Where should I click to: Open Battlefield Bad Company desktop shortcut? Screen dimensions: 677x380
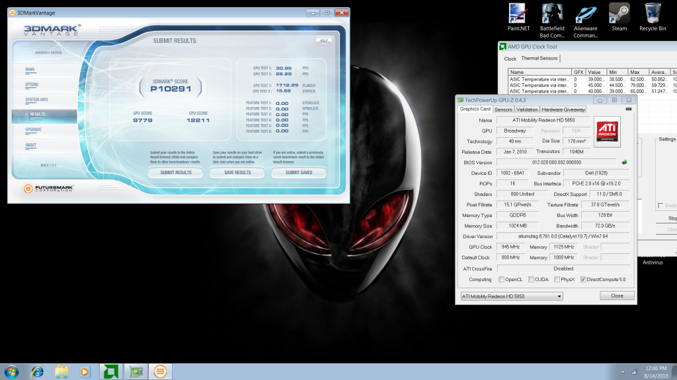pos(552,20)
